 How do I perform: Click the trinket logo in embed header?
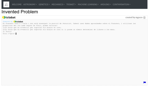click(x=9, y=17)
